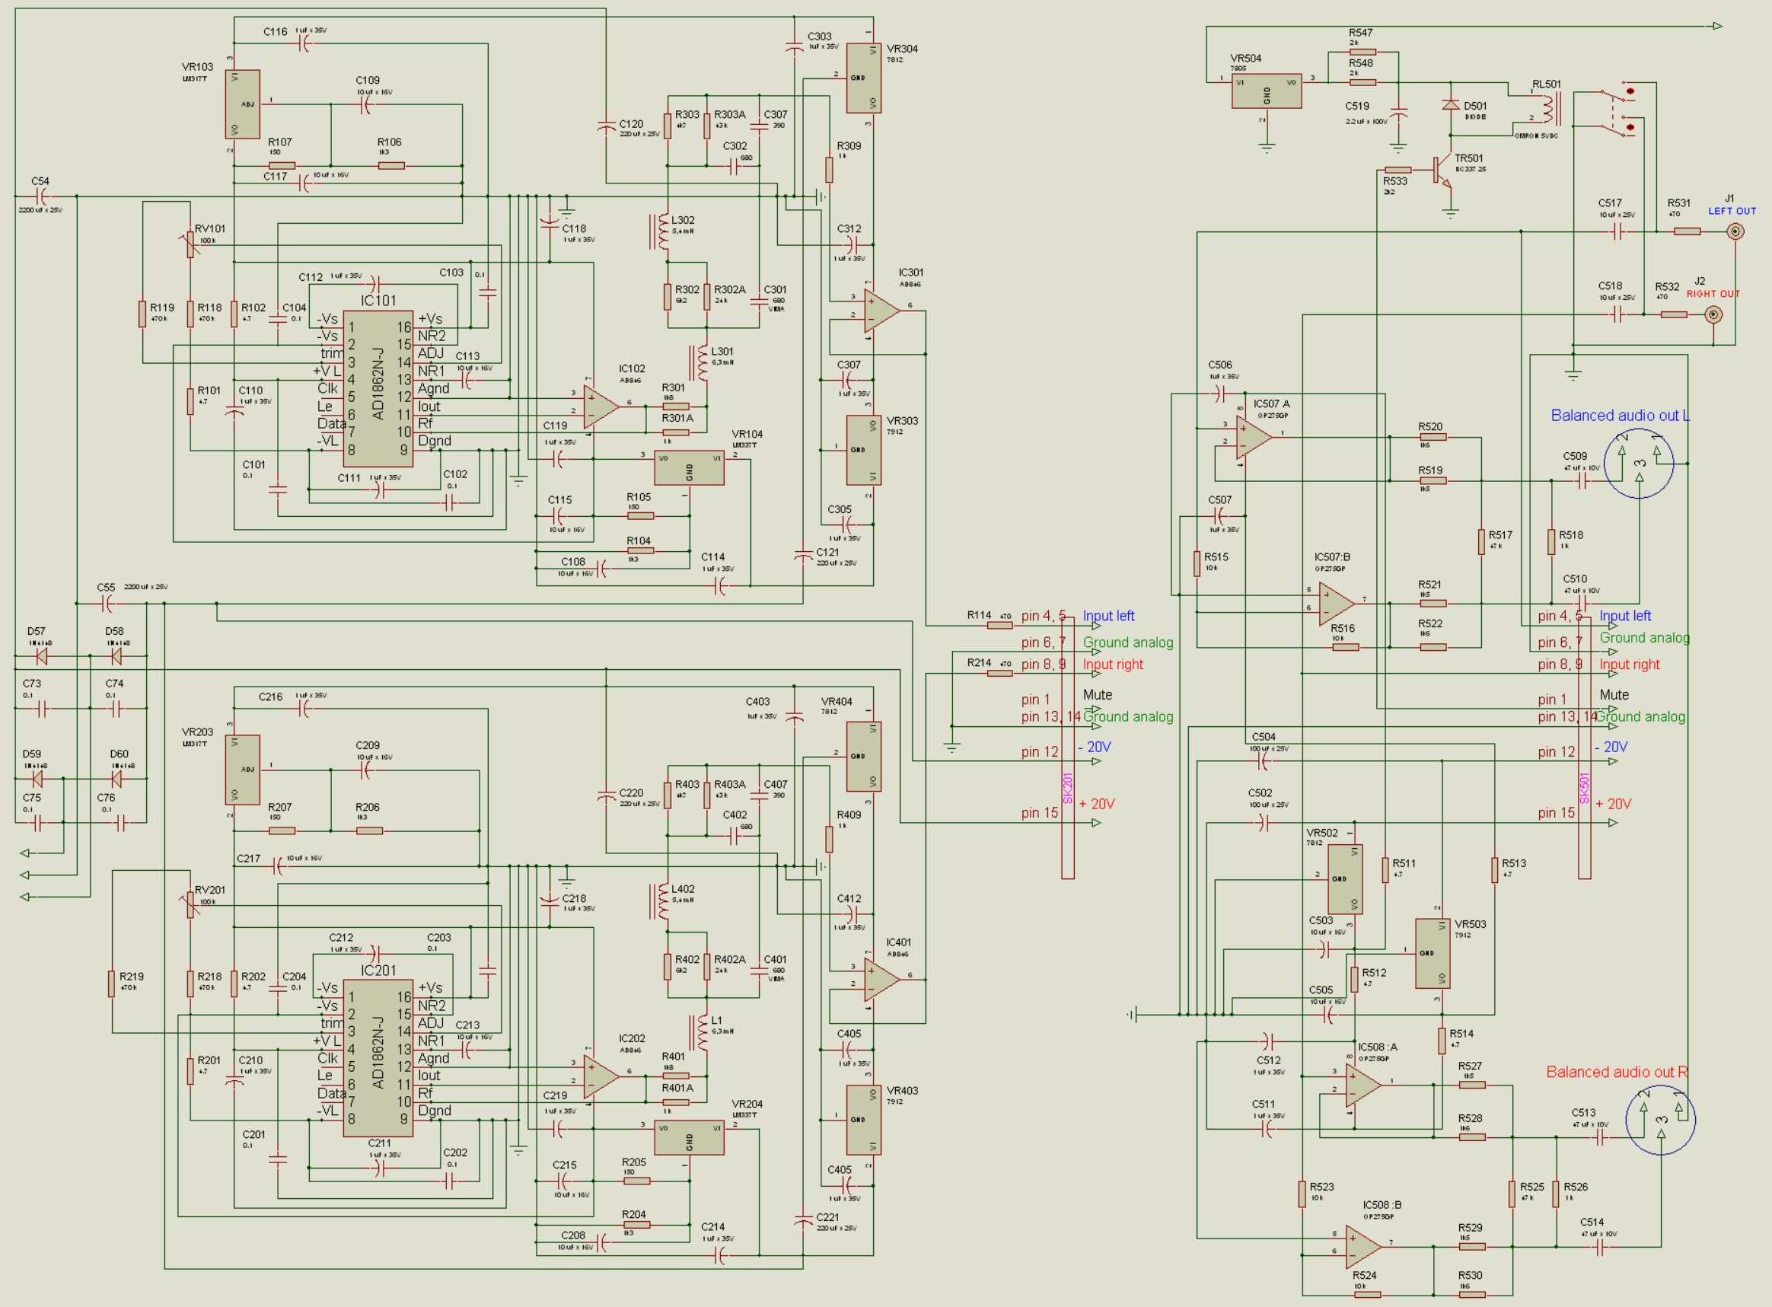This screenshot has width=1772, height=1307.
Task: Click the Balanced audio out R connector
Action: tap(1659, 1120)
